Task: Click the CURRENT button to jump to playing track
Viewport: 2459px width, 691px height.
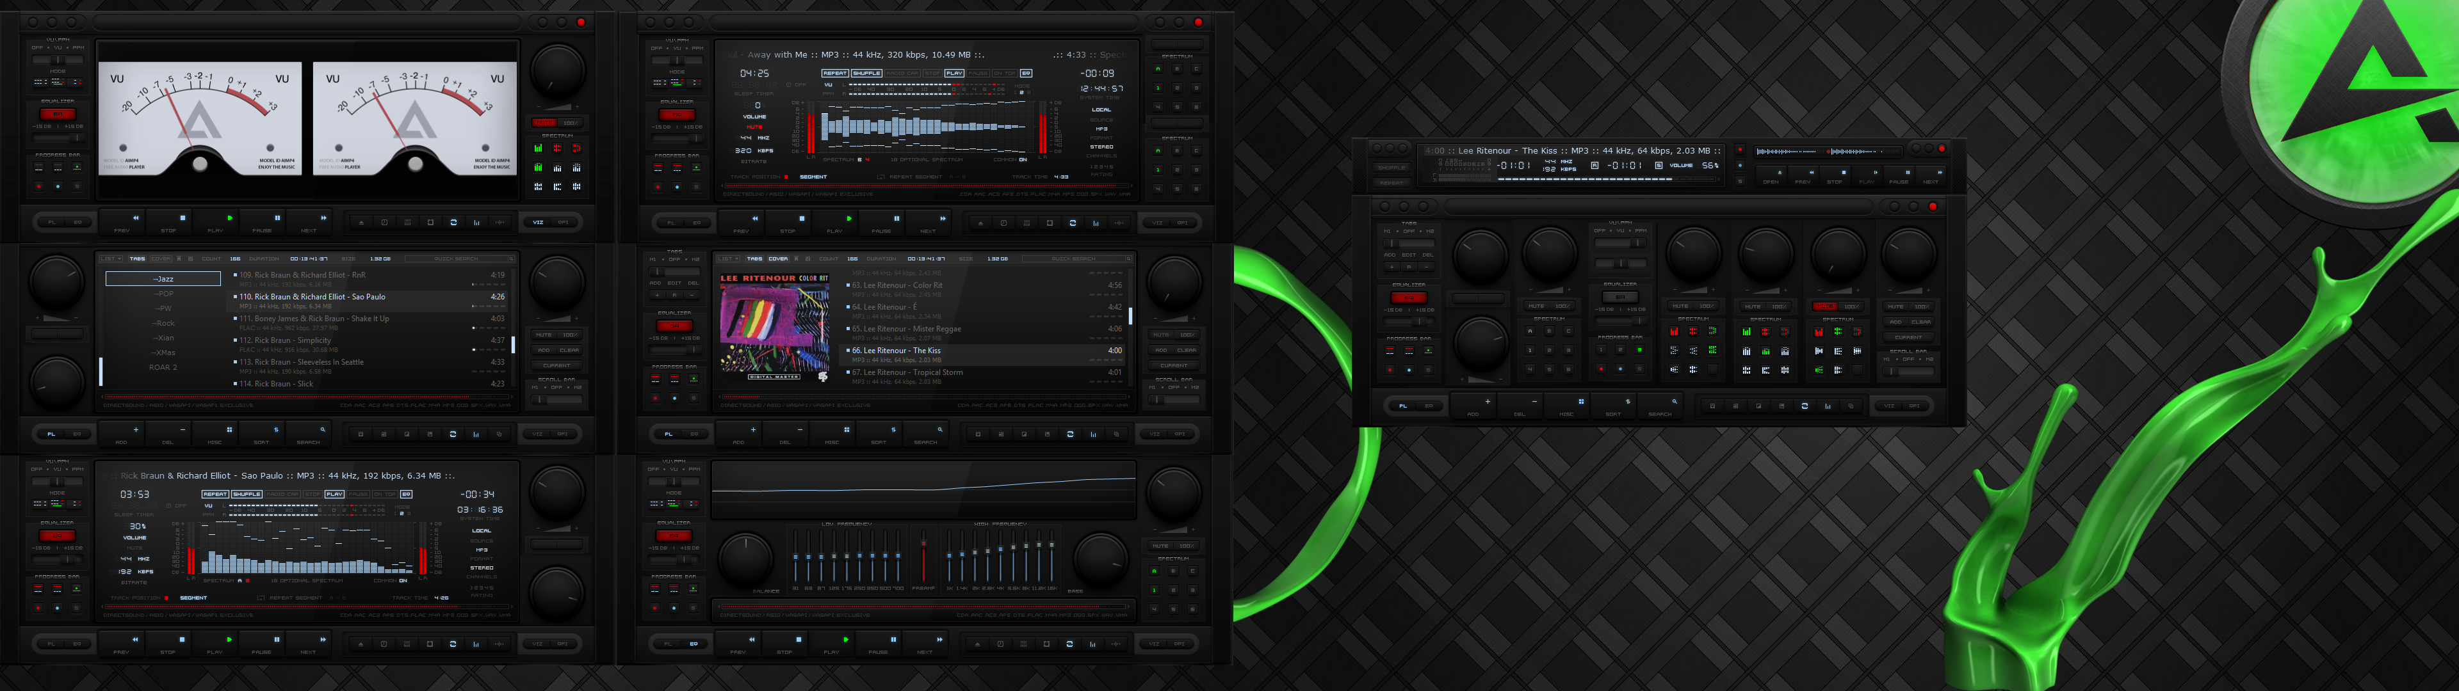Action: coord(558,365)
